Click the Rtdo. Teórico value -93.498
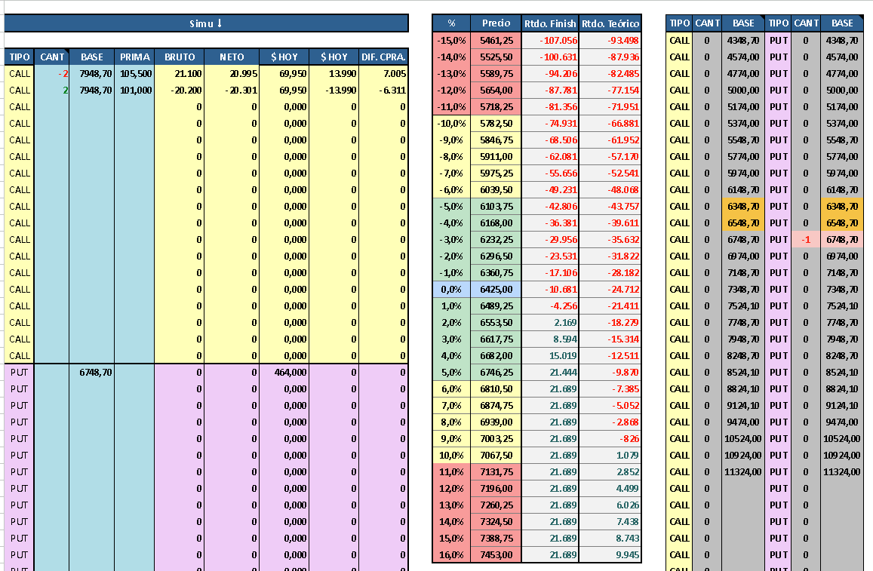Screen dimensions: 873x571 (610, 41)
